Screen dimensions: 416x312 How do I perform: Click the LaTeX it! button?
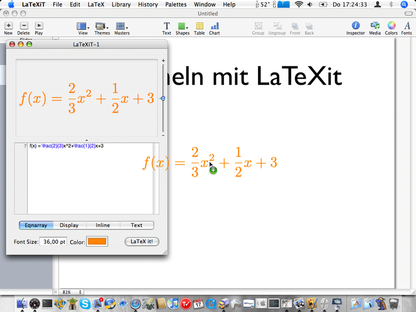(x=142, y=242)
